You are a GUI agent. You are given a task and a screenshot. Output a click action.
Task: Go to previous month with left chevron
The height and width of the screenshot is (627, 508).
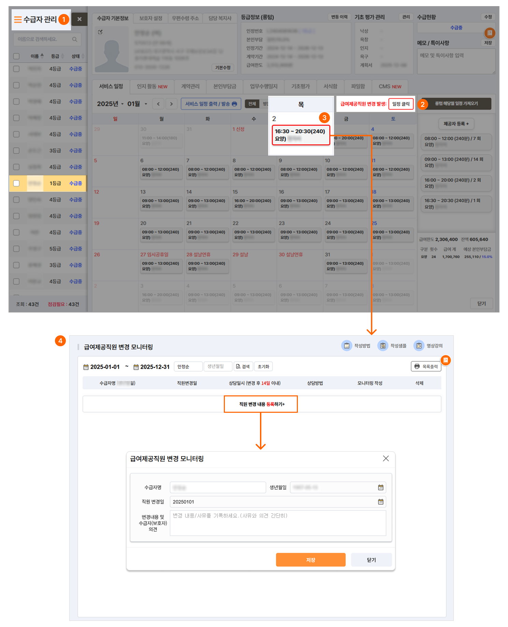point(158,104)
